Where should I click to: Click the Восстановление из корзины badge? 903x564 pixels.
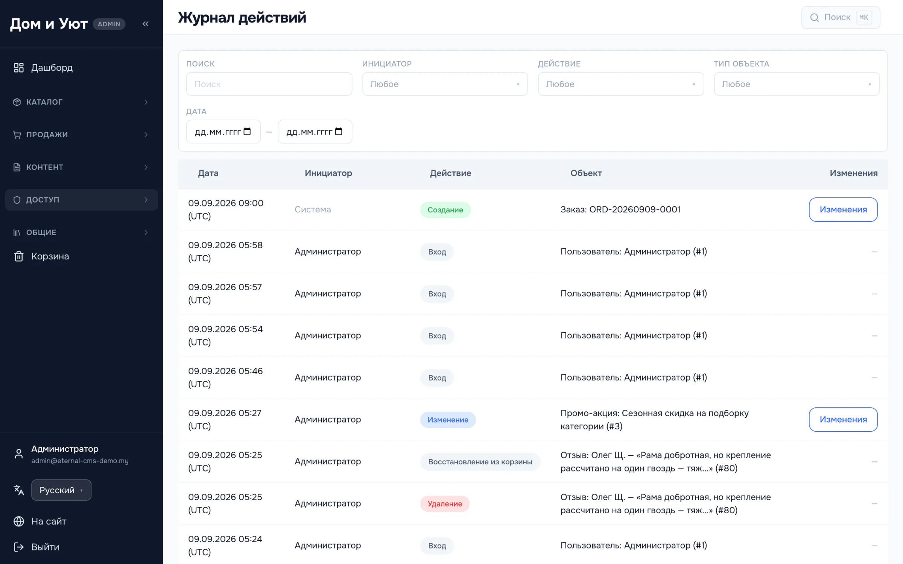(x=480, y=462)
